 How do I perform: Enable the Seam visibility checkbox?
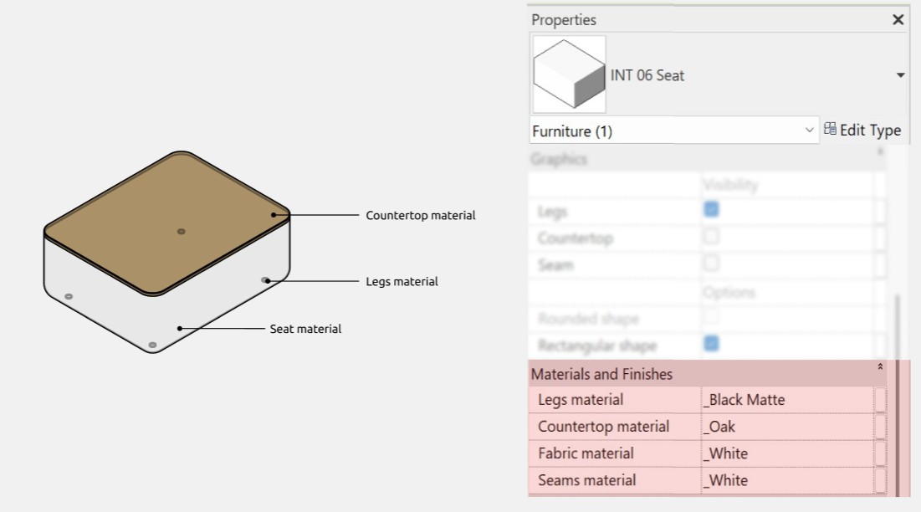click(711, 263)
